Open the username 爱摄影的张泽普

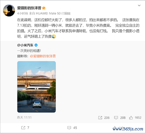(x=29, y=8)
